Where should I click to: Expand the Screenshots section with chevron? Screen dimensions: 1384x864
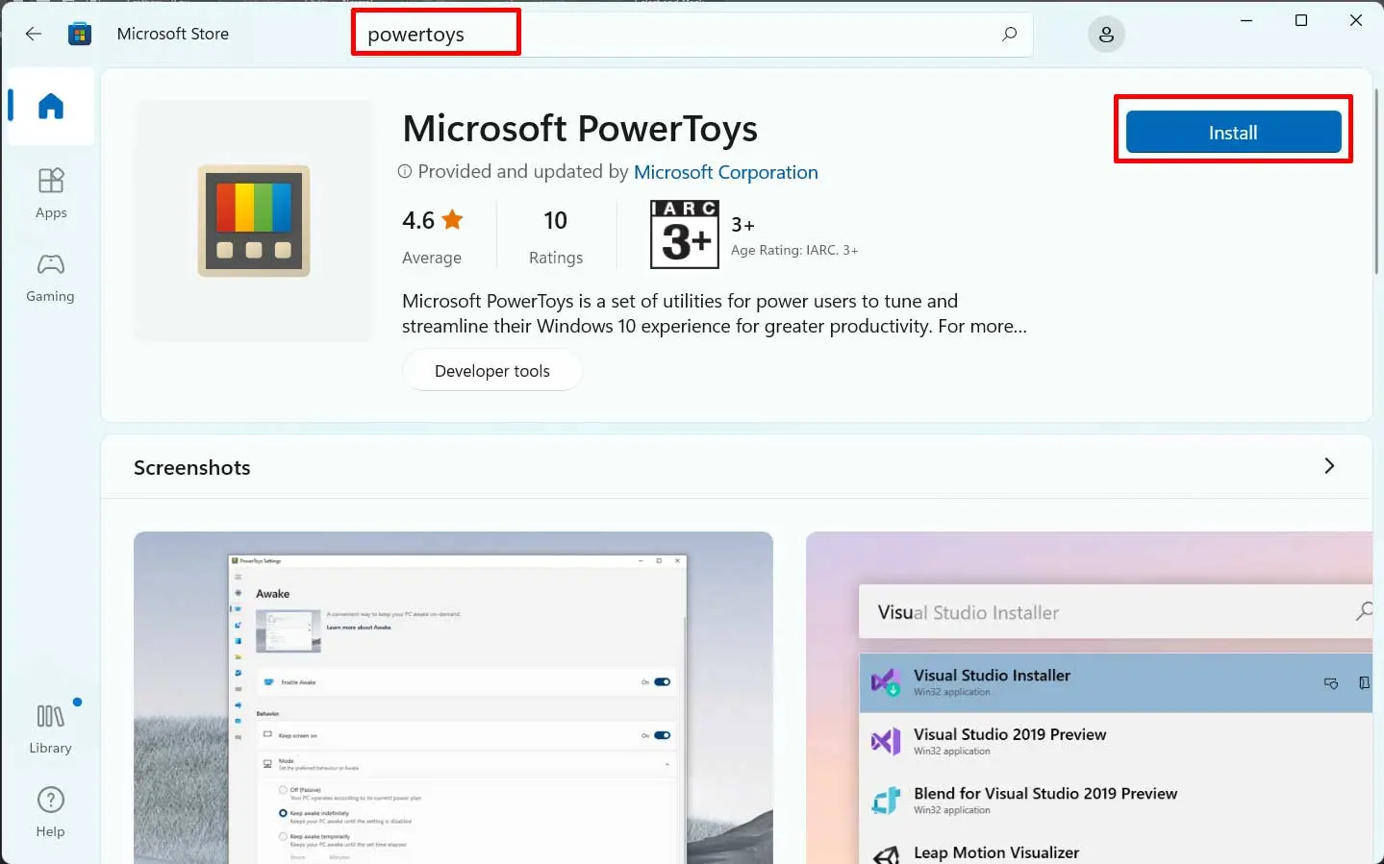(1329, 466)
